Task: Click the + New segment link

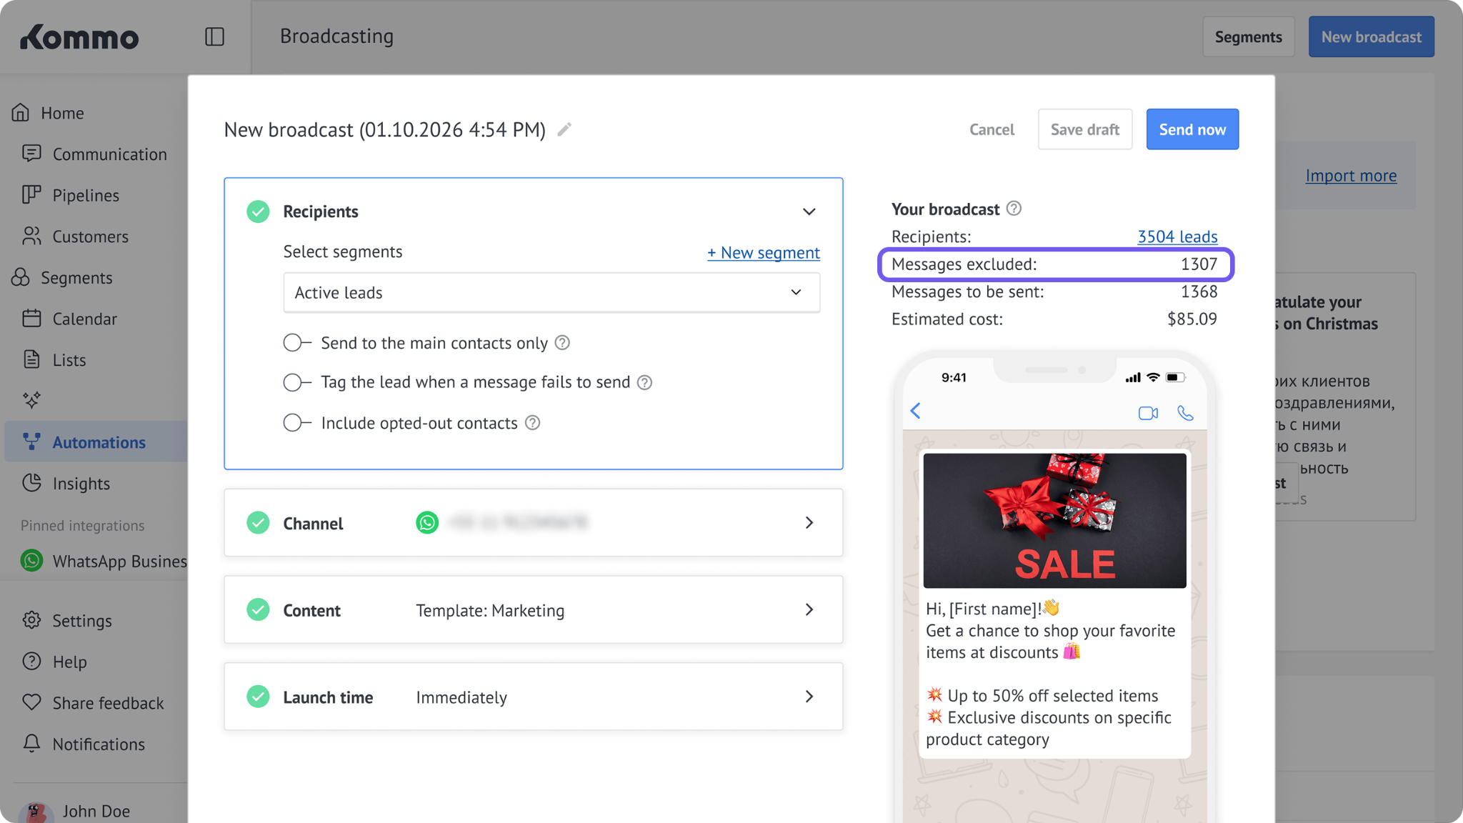Action: pos(763,252)
